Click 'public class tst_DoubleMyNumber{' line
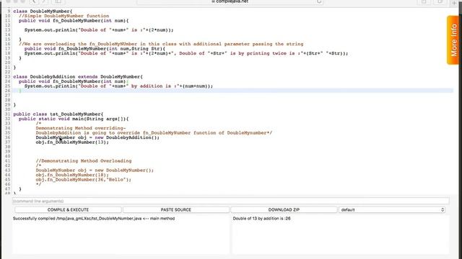462x259 pixels. click(x=58, y=114)
